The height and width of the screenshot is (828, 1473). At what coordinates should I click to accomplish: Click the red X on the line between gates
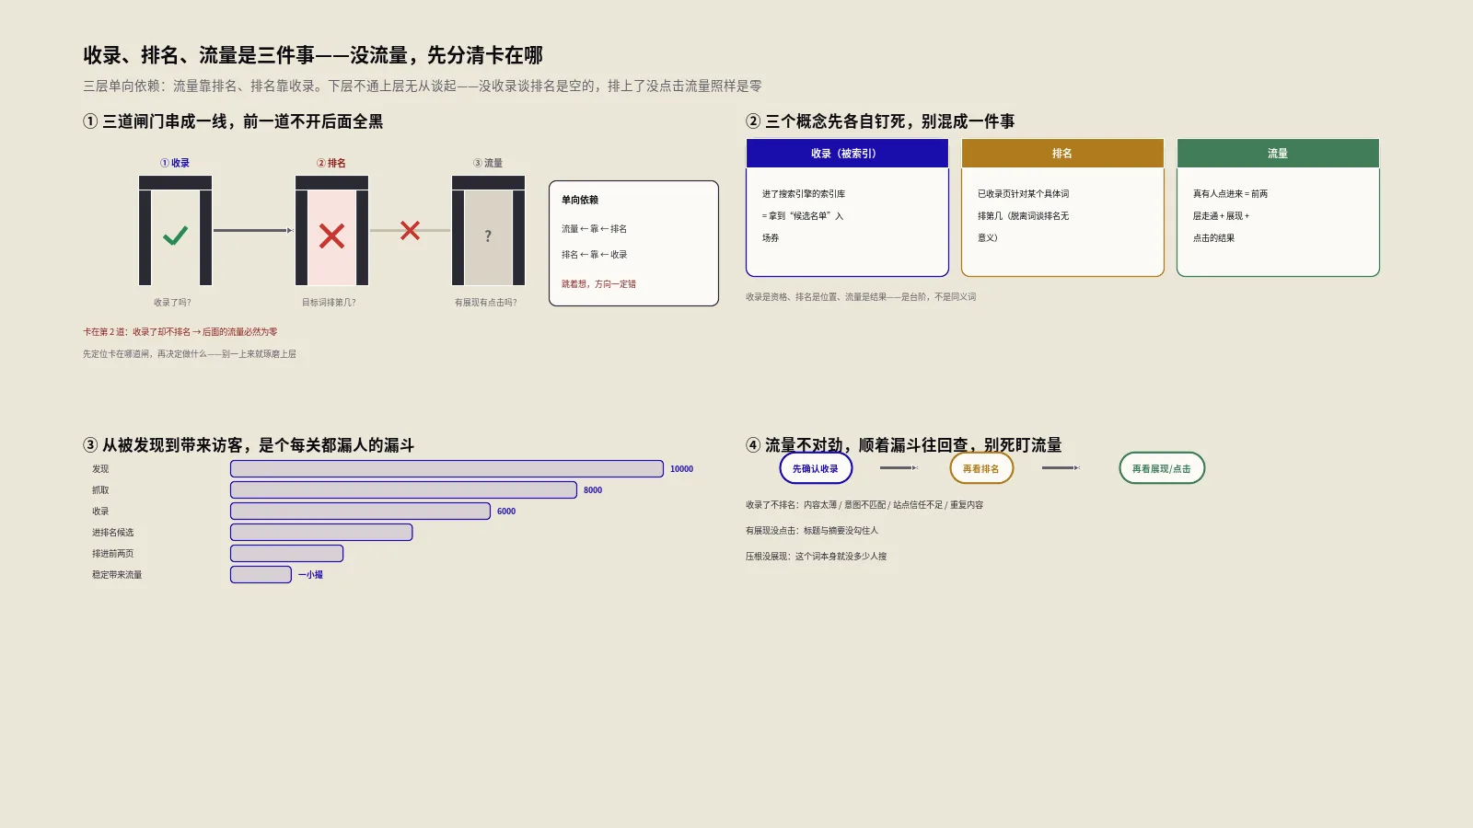click(410, 230)
